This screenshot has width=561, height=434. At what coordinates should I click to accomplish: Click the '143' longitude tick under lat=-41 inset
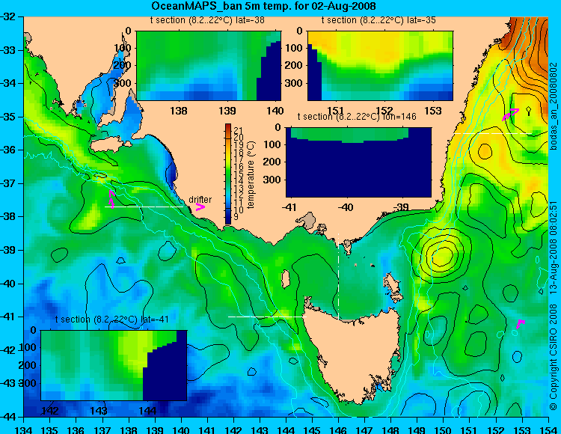pos(99,410)
